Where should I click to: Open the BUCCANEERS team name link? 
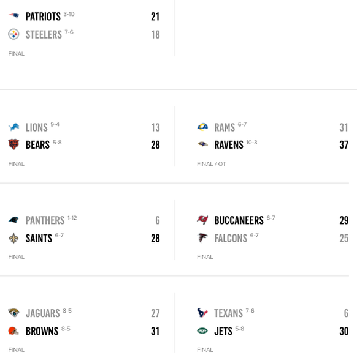(x=239, y=220)
